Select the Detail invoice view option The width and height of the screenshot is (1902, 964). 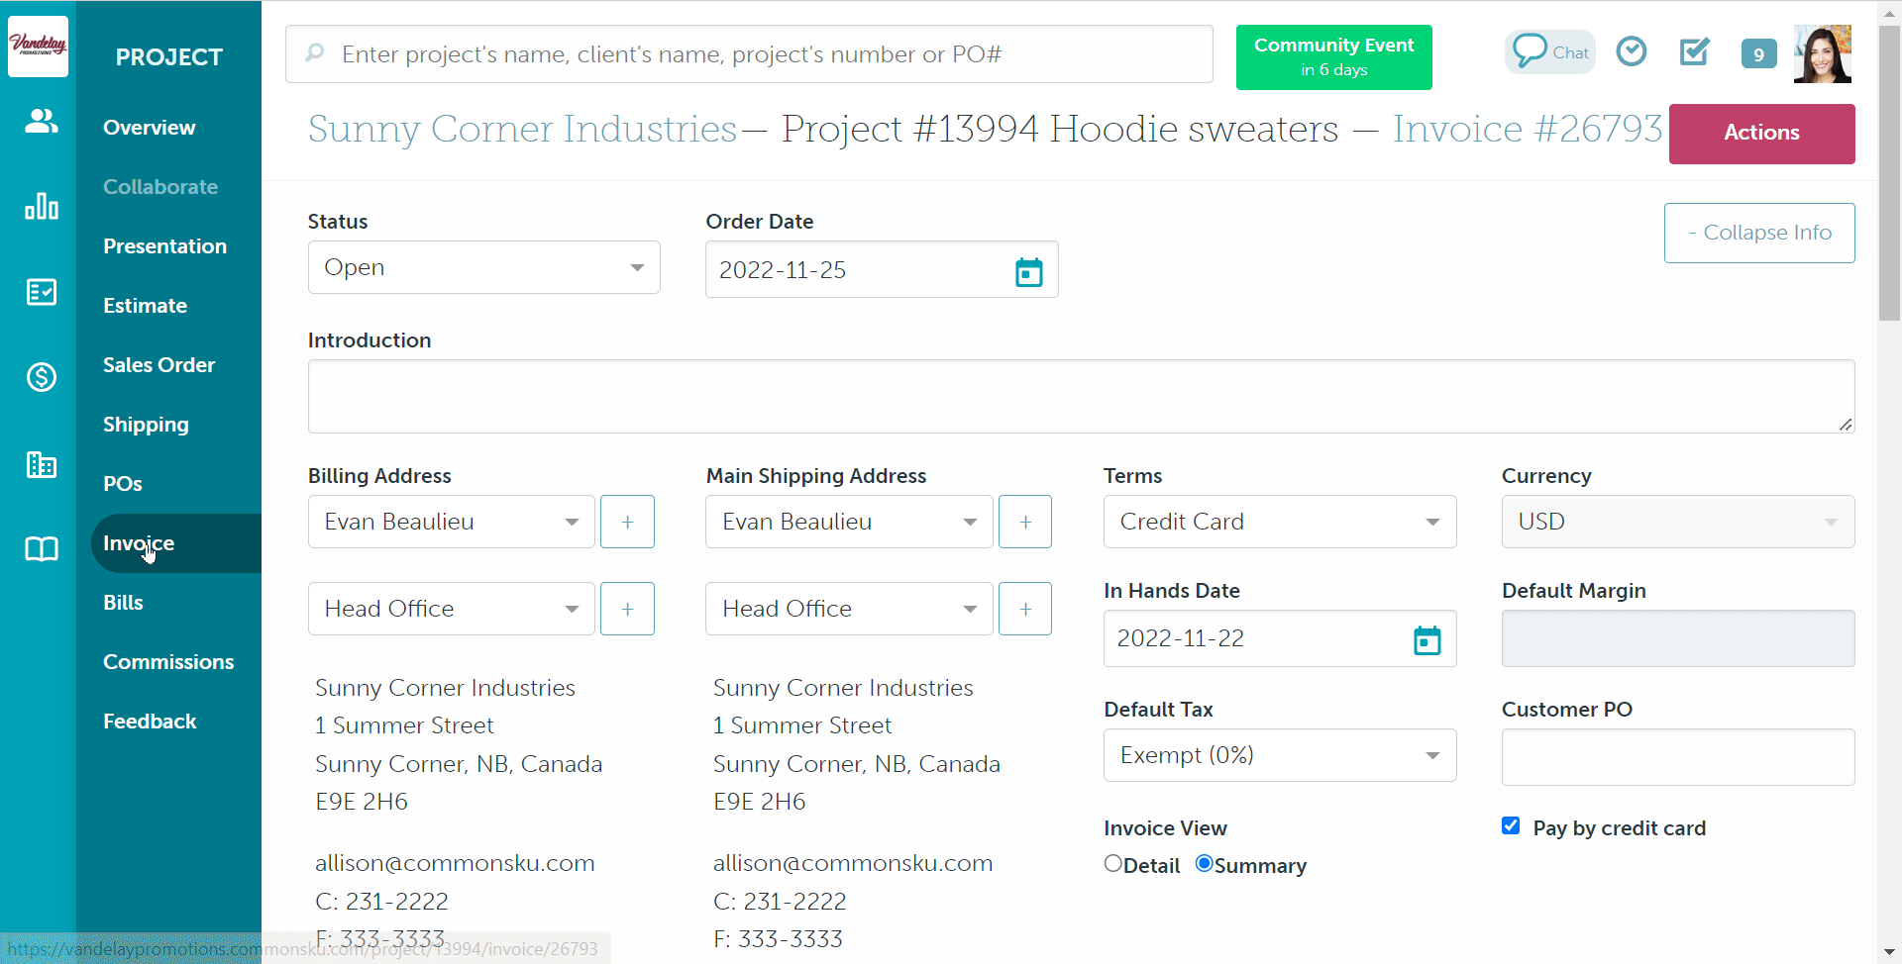(1113, 864)
